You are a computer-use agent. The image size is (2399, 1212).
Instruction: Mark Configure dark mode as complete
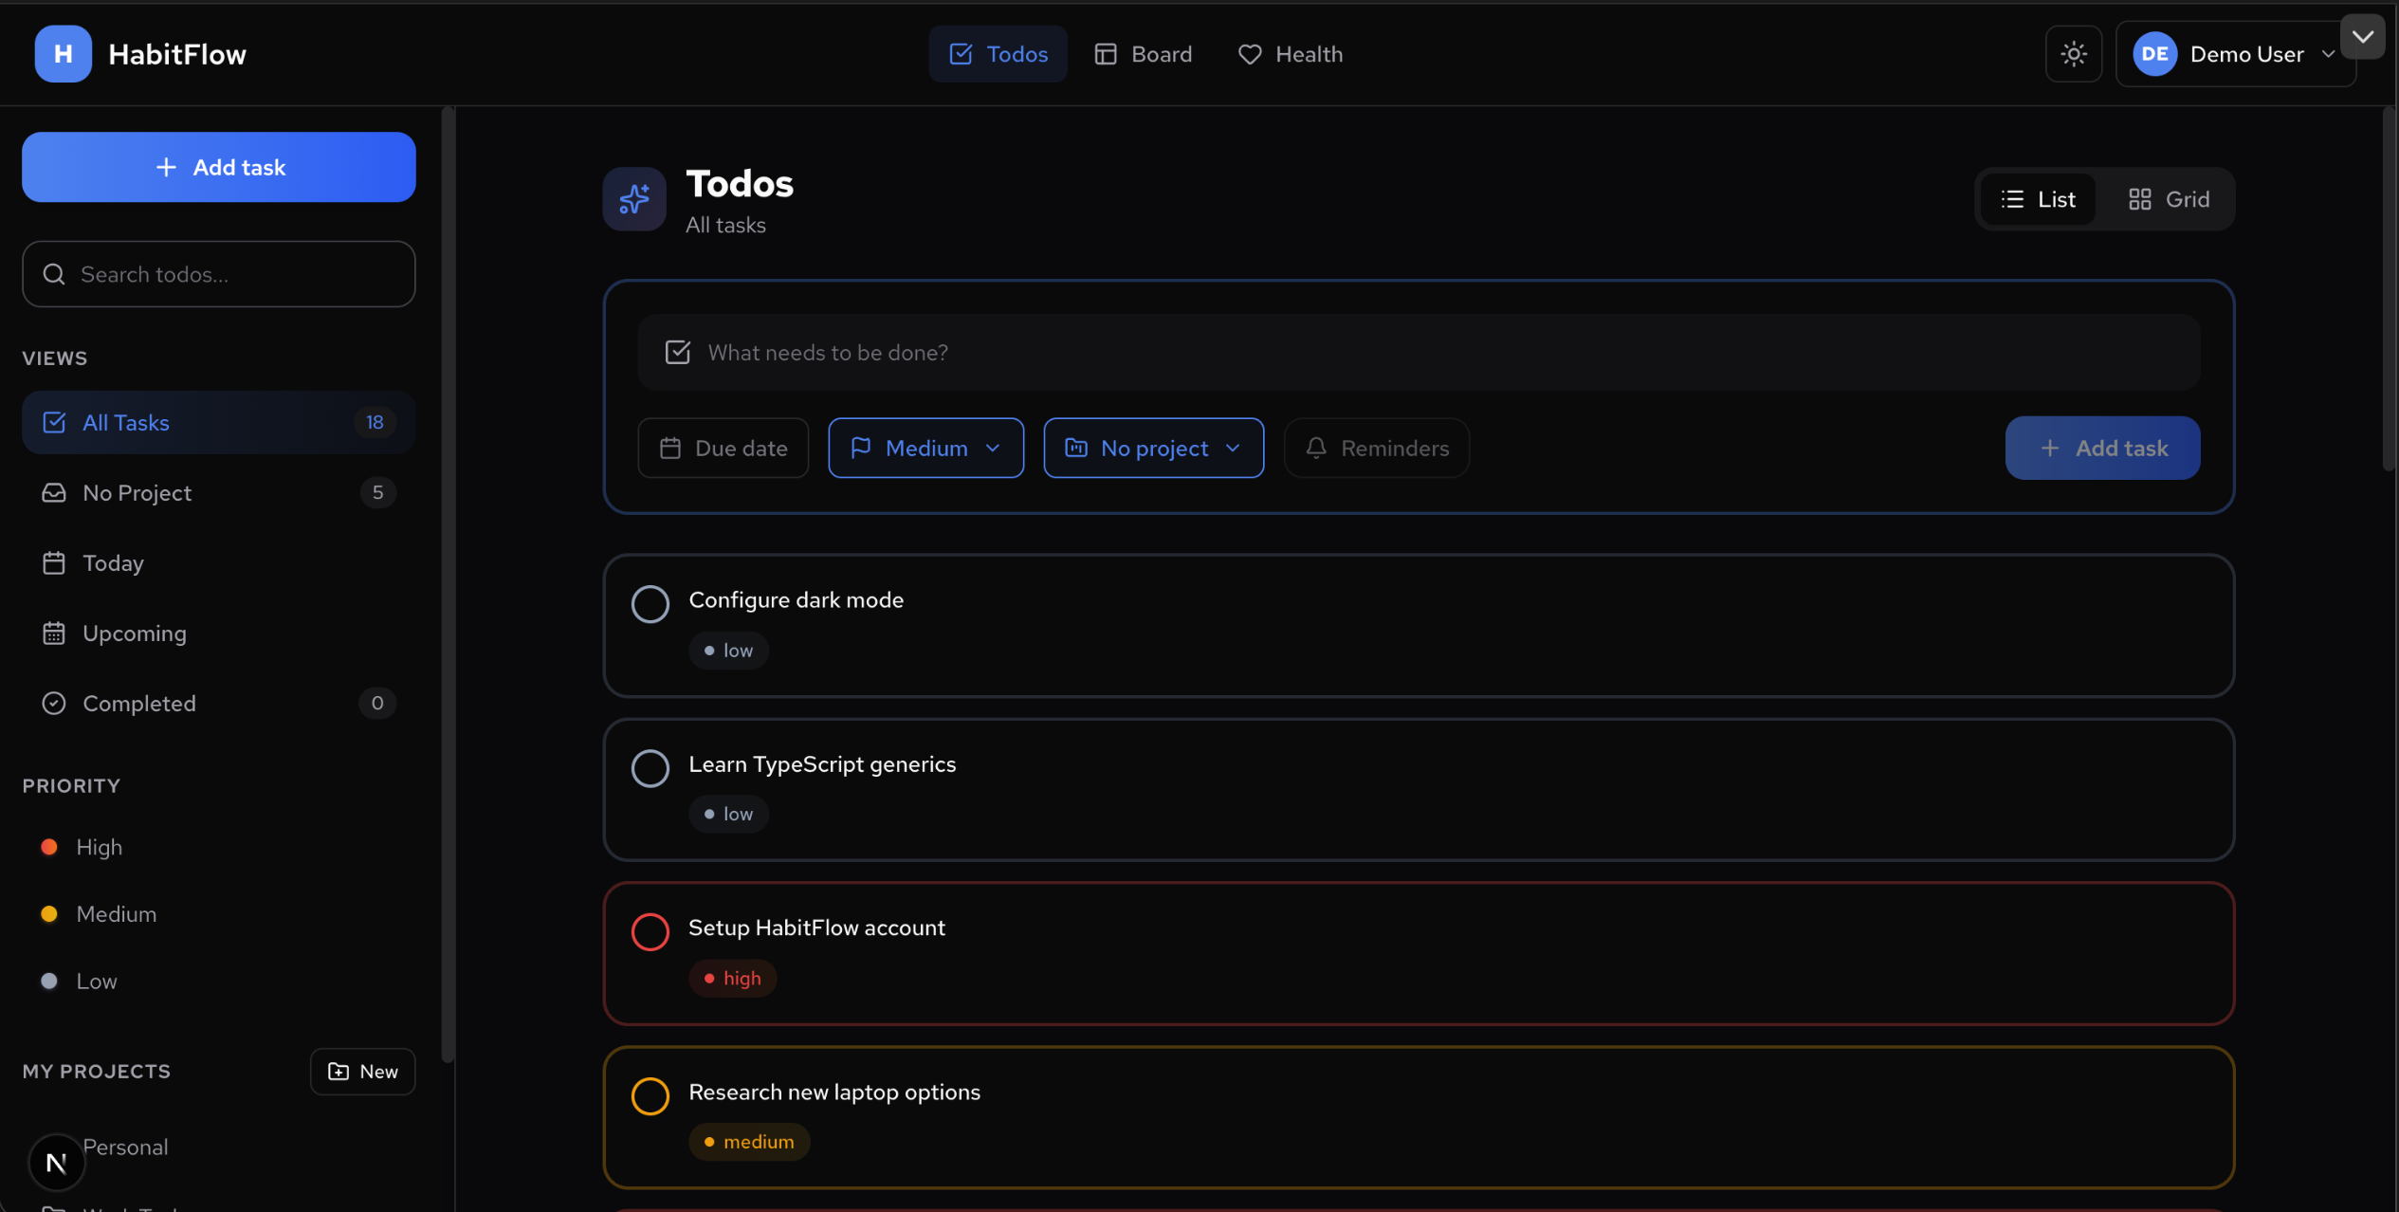[x=650, y=603]
